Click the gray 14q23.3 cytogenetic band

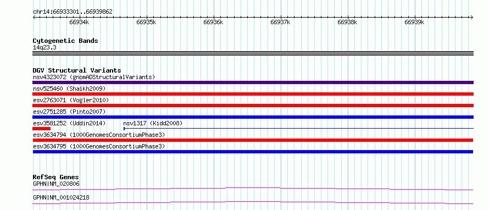coord(253,53)
